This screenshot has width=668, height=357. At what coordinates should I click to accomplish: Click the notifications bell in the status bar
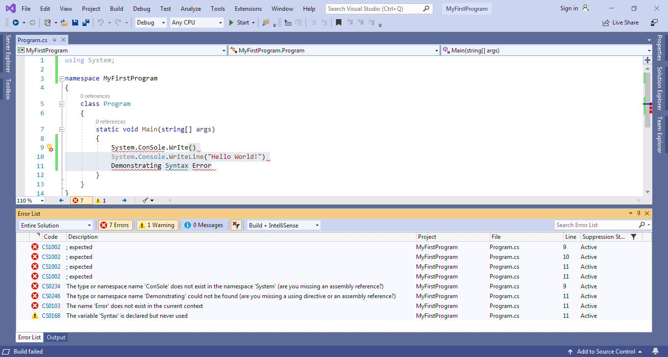click(x=655, y=351)
